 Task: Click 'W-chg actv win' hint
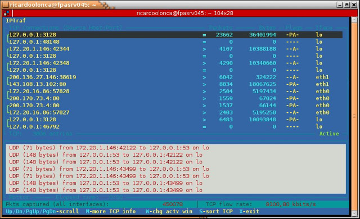pyautogui.click(x=169, y=211)
